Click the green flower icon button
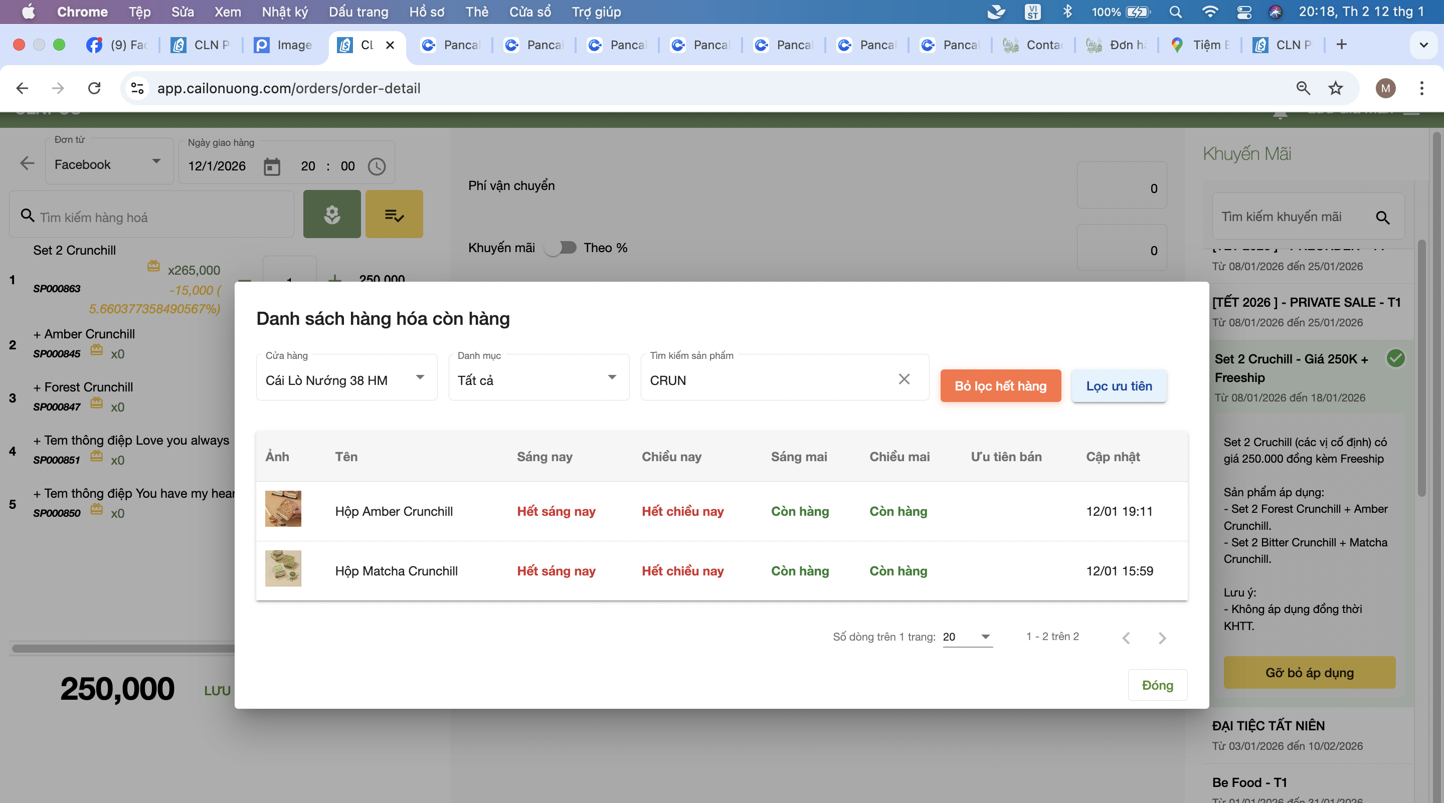This screenshot has height=803, width=1444. click(x=332, y=215)
